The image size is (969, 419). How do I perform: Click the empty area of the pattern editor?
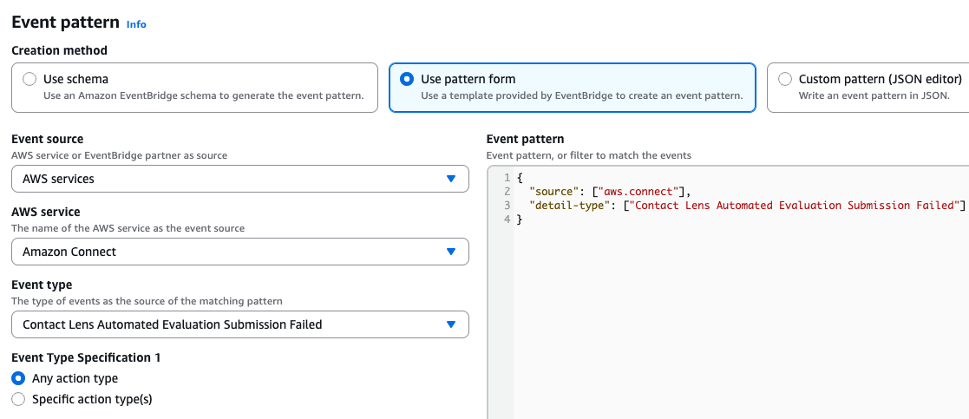[737, 330]
